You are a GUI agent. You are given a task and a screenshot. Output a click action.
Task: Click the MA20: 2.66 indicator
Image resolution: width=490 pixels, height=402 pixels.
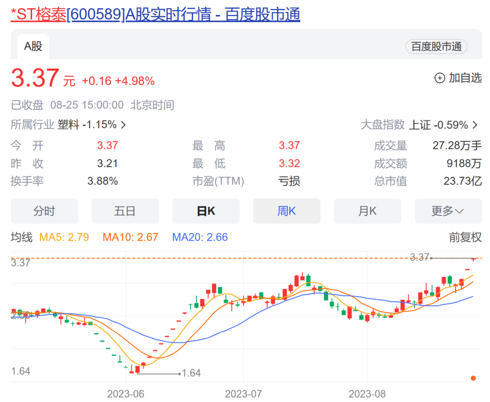[200, 237]
